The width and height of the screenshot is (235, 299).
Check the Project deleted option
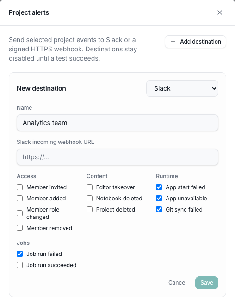(89, 209)
